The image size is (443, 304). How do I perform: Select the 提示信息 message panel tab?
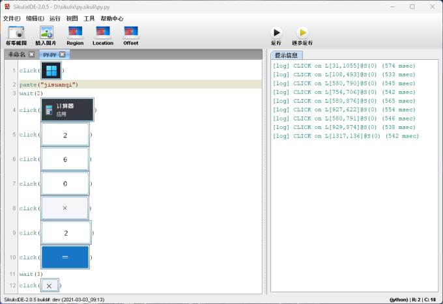click(286, 55)
